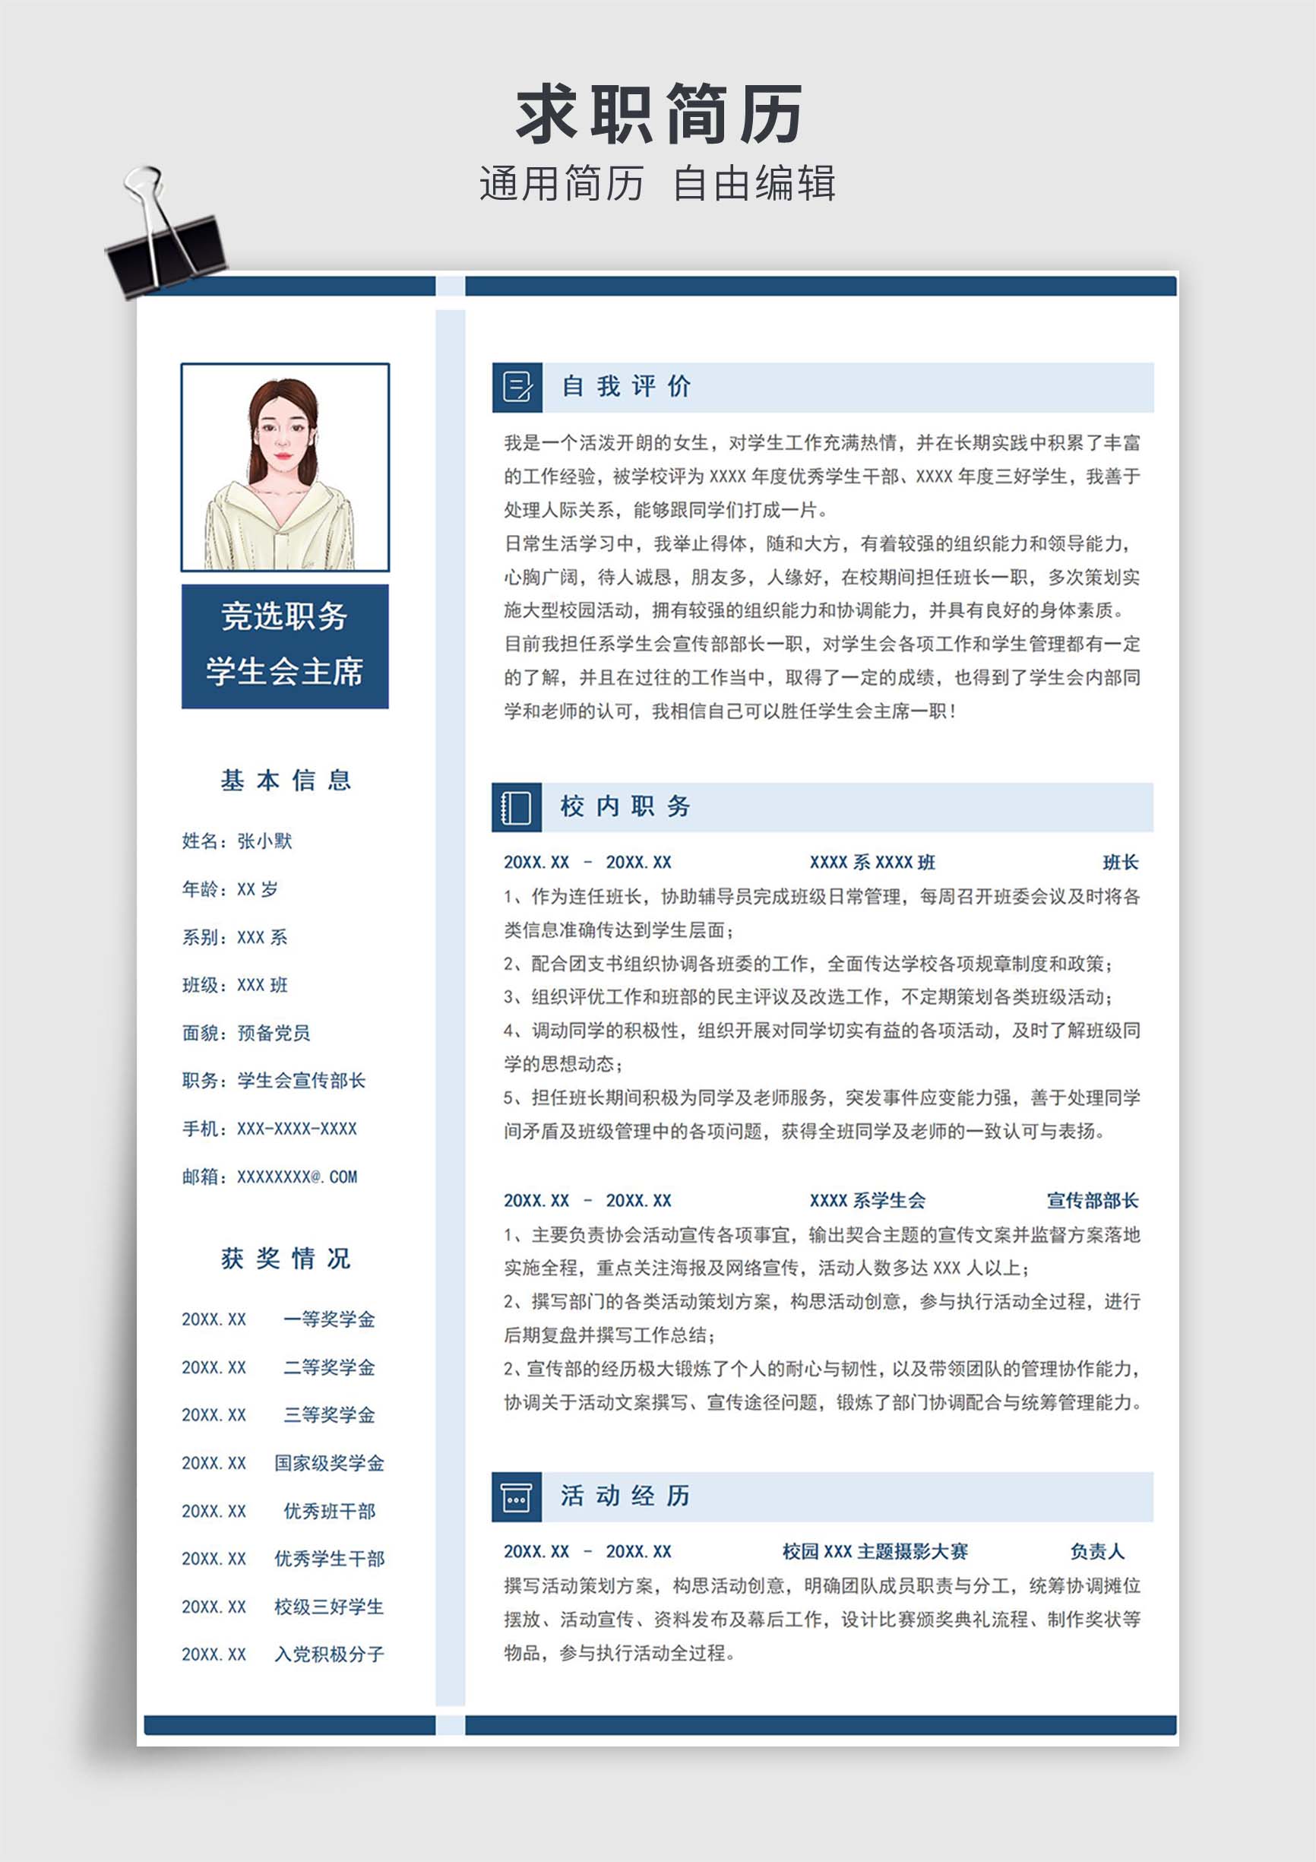
Task: Select the award 三等奖学金
Action: pyautogui.click(x=329, y=1414)
